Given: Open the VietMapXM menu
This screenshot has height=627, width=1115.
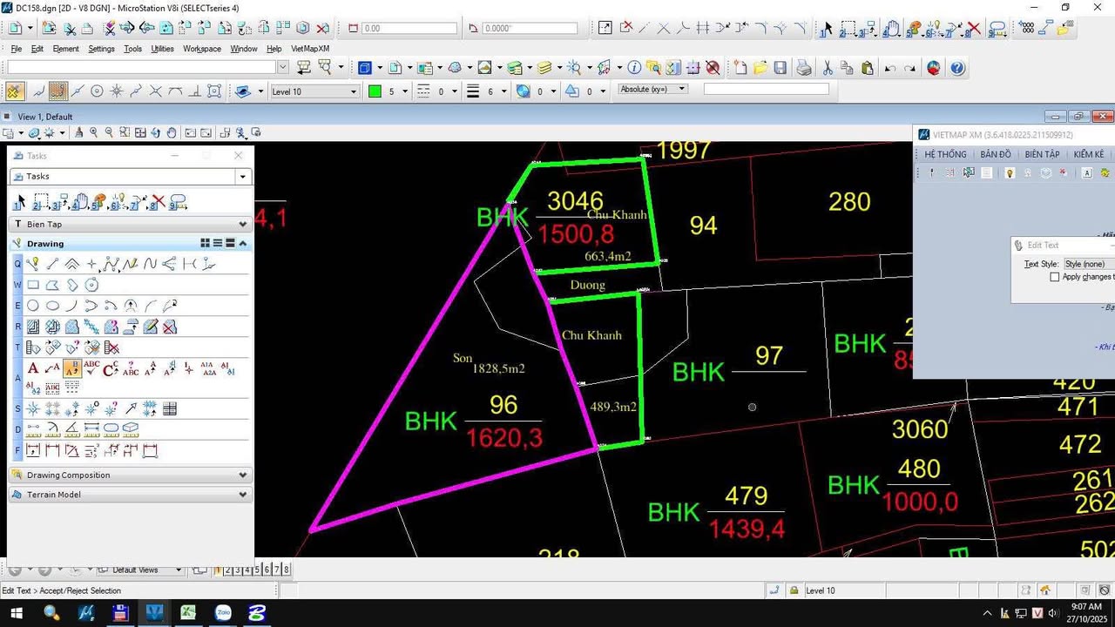Looking at the screenshot, I should coord(310,49).
